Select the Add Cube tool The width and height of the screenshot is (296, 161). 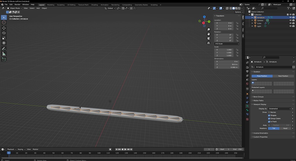pos(4,60)
